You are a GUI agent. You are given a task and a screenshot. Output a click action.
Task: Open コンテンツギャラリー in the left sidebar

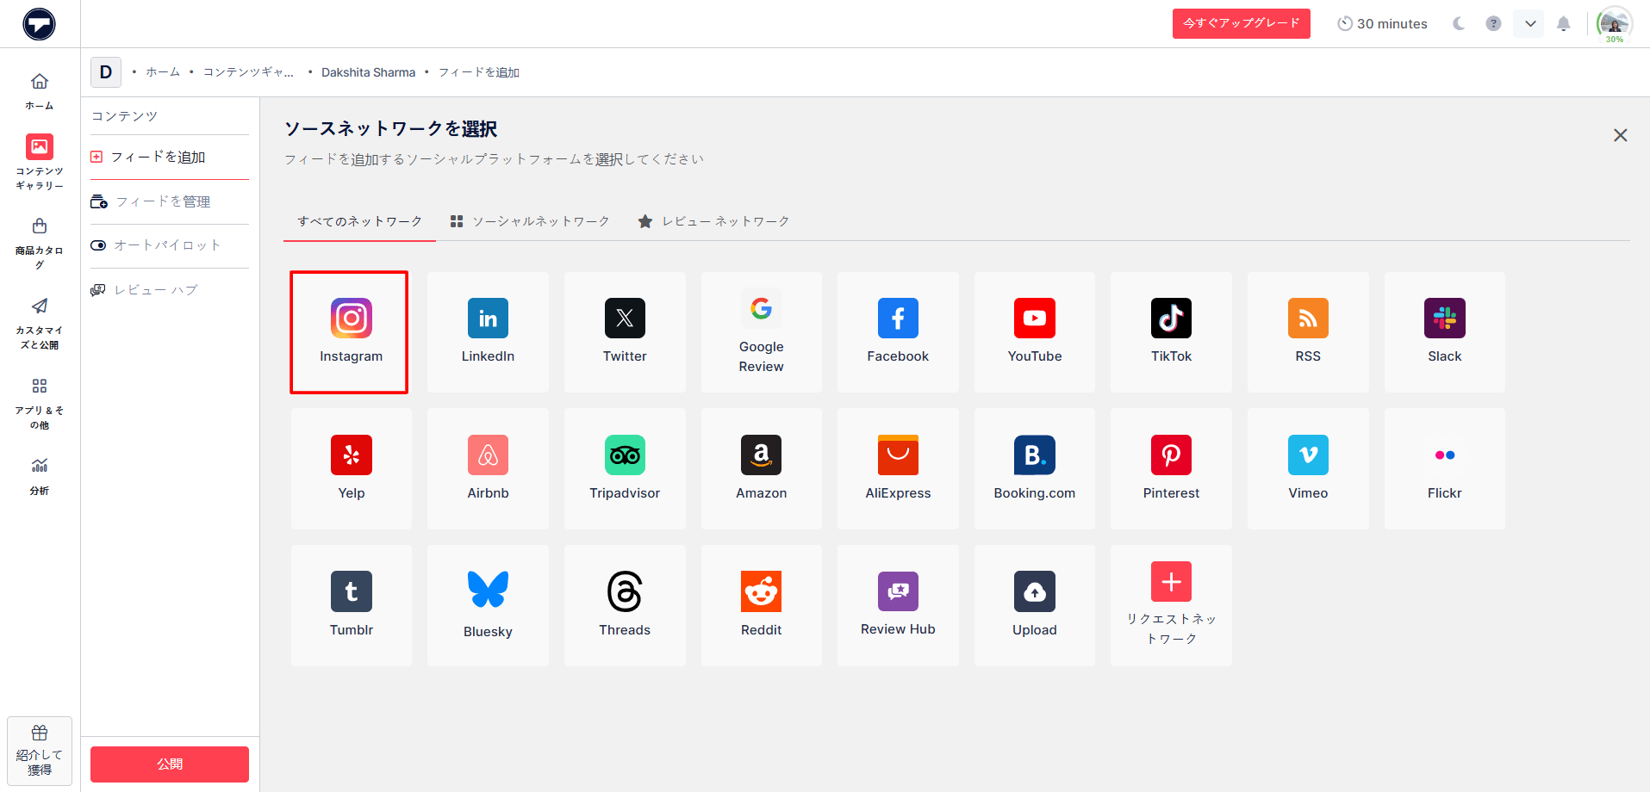40,162
